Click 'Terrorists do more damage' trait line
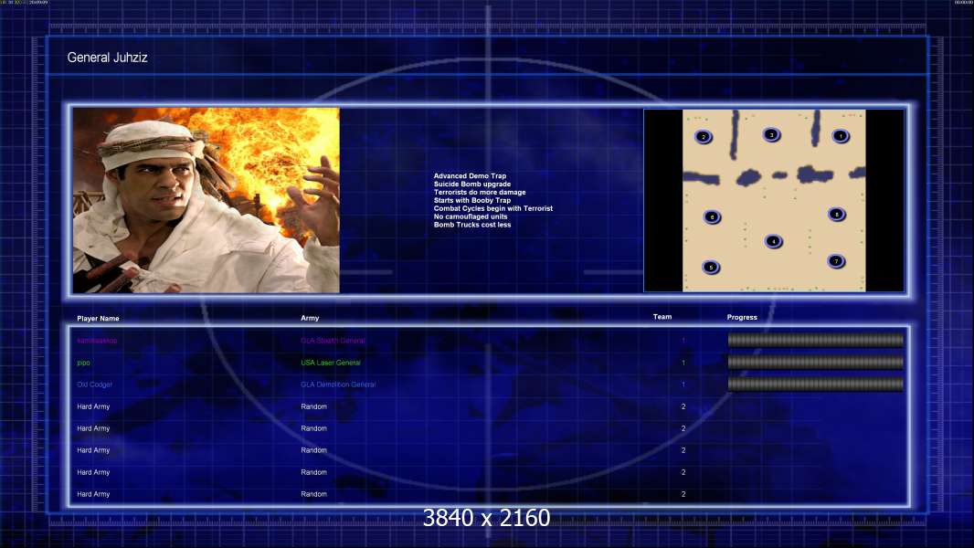The image size is (974, 548). pos(480,193)
